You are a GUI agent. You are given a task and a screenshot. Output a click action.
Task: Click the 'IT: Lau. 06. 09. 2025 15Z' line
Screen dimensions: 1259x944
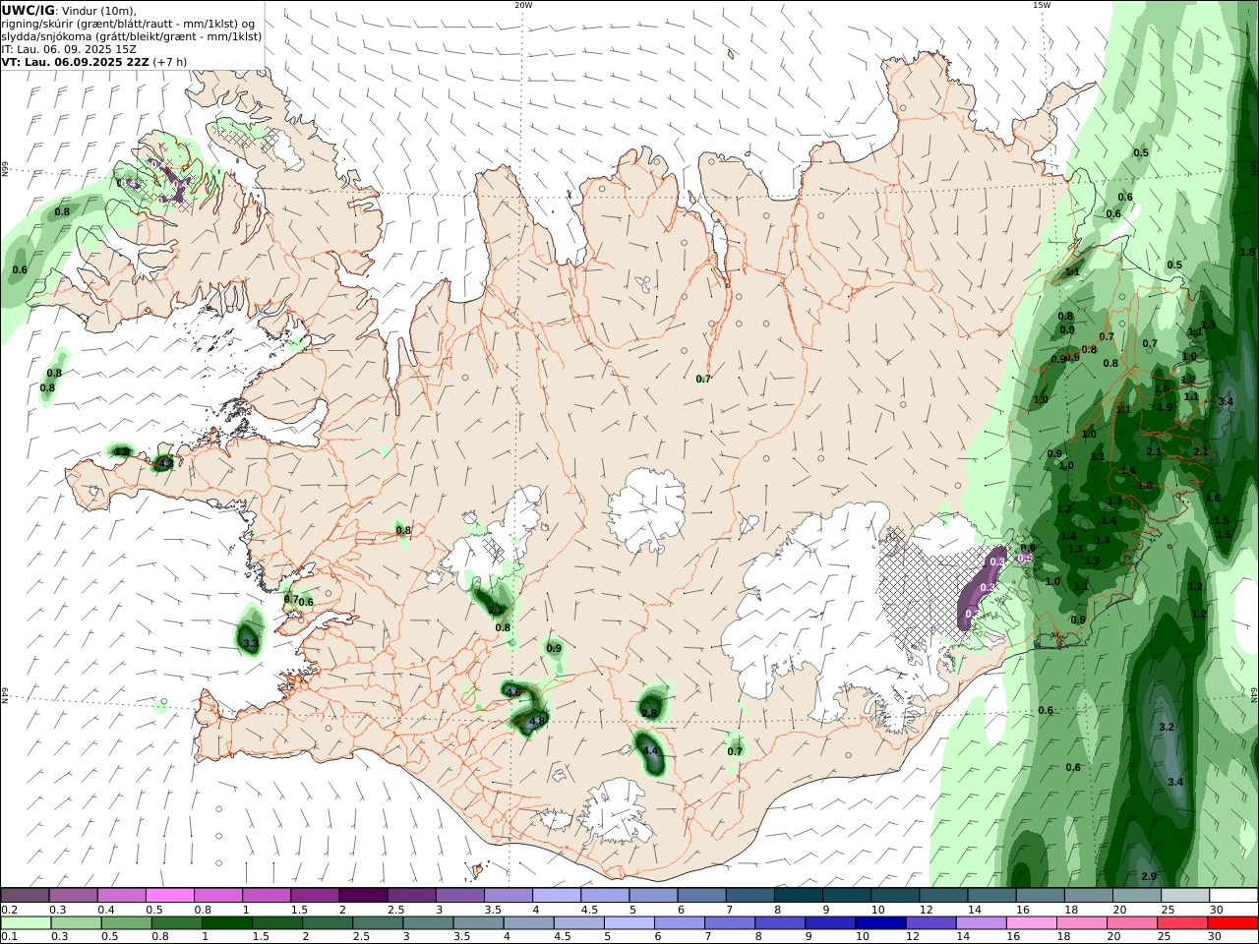[69, 48]
